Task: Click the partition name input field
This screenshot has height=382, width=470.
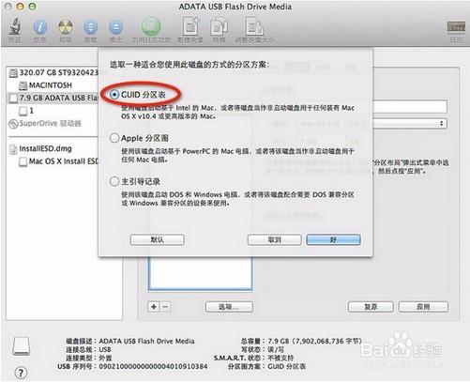Action: (x=410, y=107)
